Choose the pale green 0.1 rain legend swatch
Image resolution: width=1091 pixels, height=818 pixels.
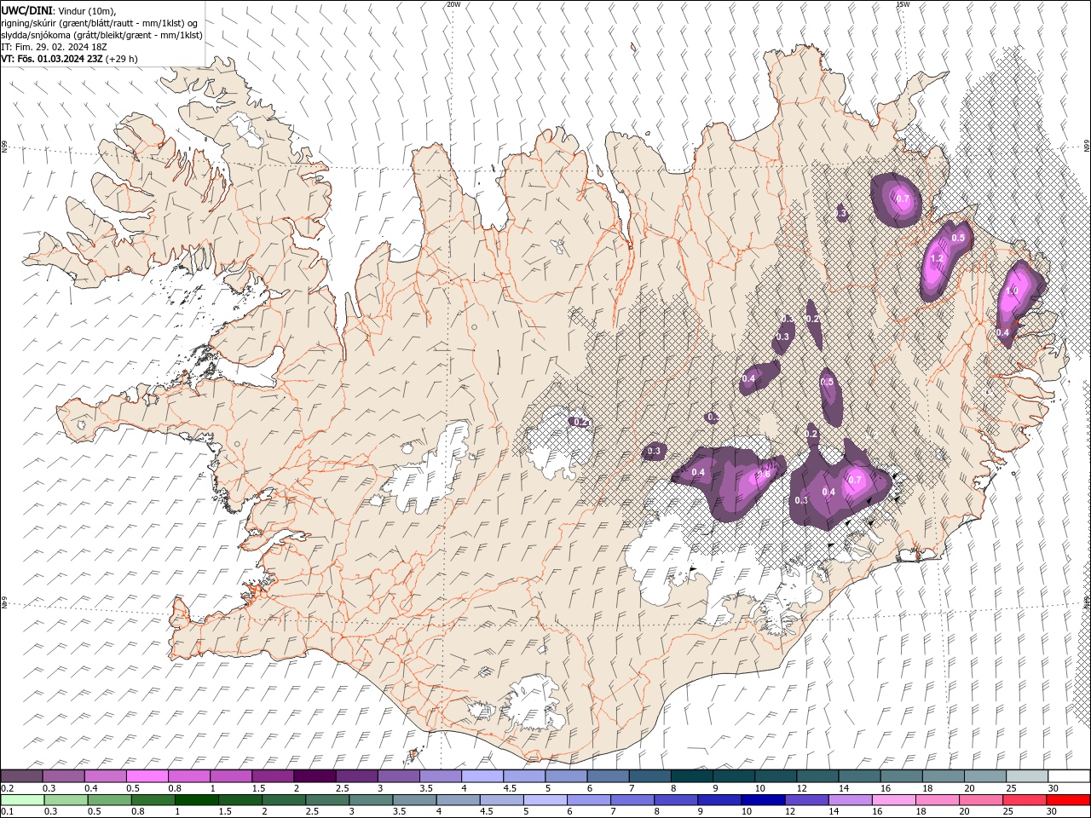[23, 800]
